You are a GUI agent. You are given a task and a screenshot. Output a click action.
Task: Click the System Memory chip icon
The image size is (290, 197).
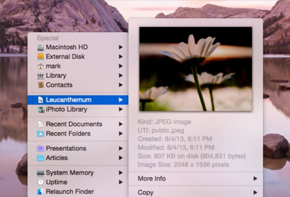point(40,173)
